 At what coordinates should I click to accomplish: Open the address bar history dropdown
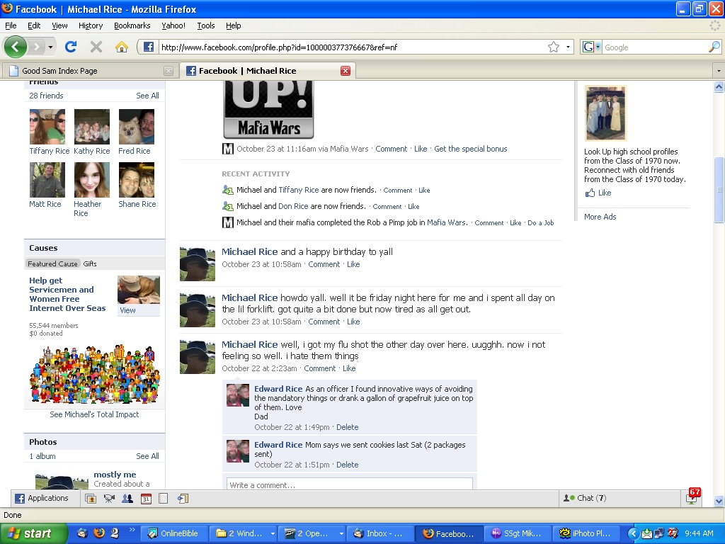tap(568, 47)
